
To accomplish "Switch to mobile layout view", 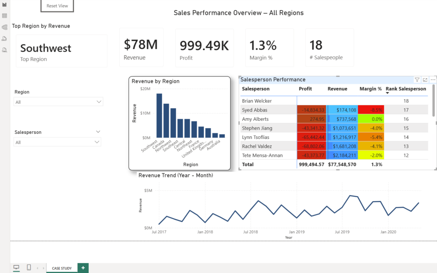I will pyautogui.click(x=29, y=267).
